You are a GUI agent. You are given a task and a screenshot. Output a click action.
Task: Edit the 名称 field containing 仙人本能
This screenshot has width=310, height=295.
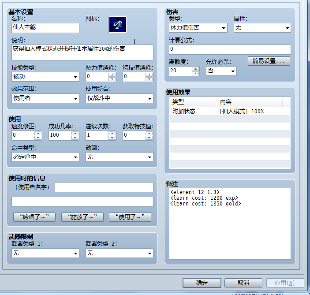(x=45, y=28)
